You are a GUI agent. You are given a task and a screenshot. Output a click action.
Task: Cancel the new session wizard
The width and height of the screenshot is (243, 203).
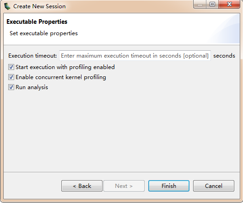pyautogui.click(x=214, y=186)
